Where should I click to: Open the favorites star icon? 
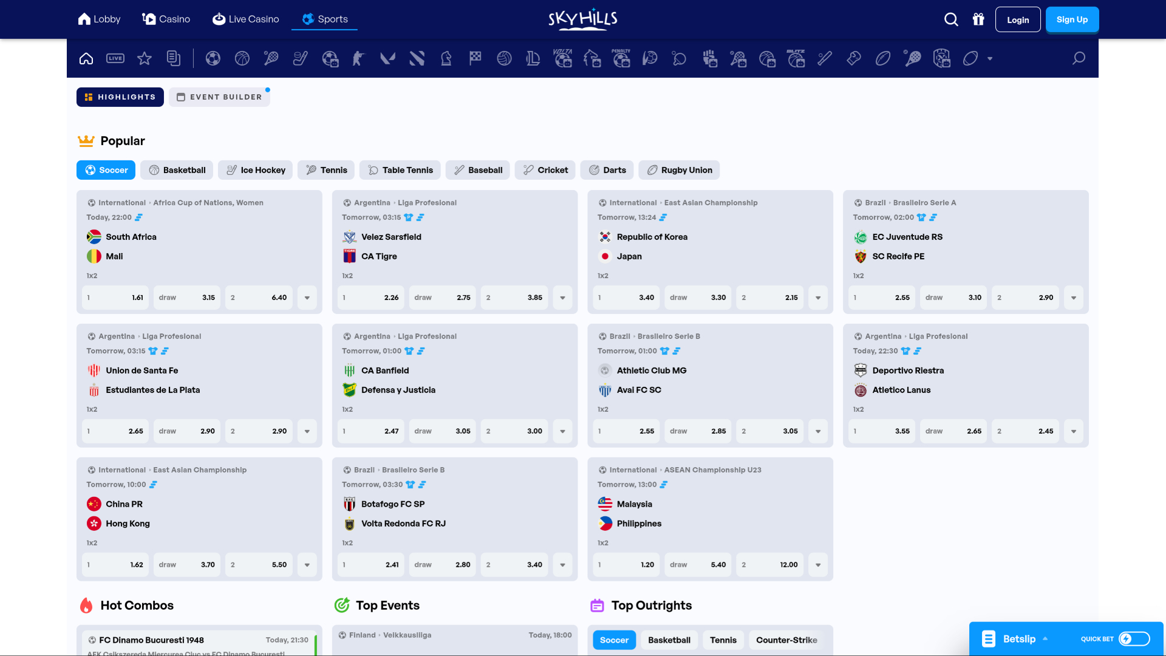145,58
